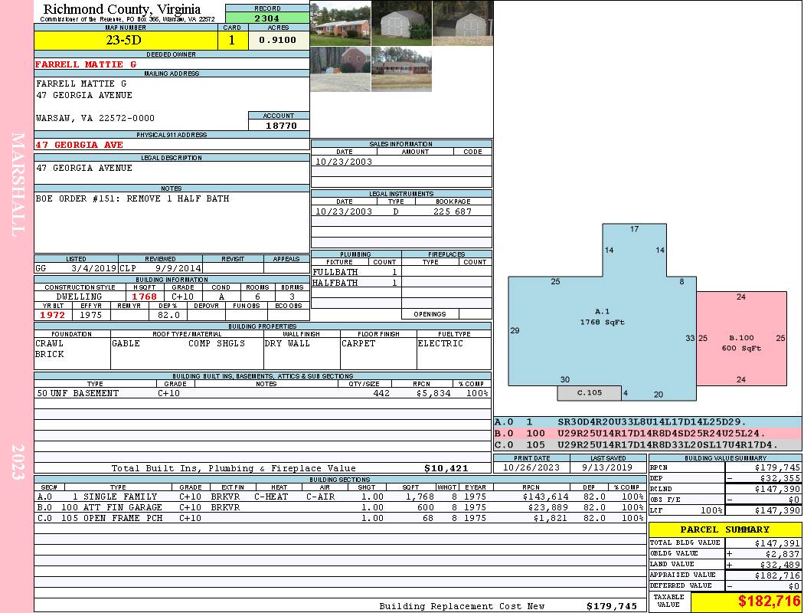Open the bottom-left brick house close-up photo

341,69
